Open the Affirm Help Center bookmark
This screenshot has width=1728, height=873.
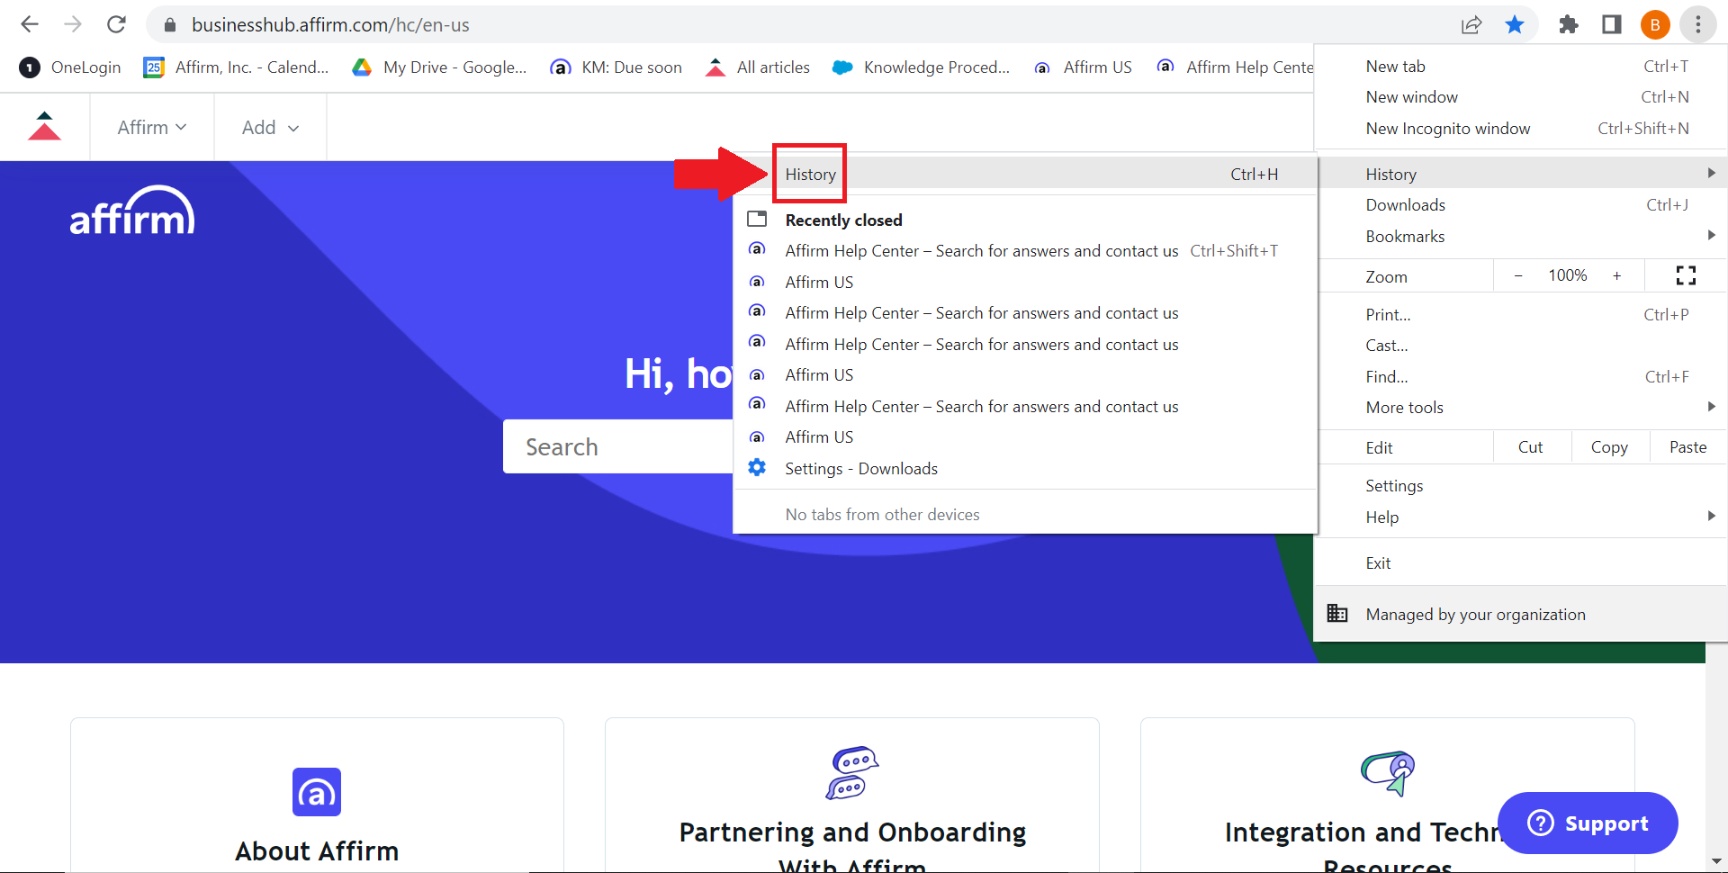[1235, 67]
